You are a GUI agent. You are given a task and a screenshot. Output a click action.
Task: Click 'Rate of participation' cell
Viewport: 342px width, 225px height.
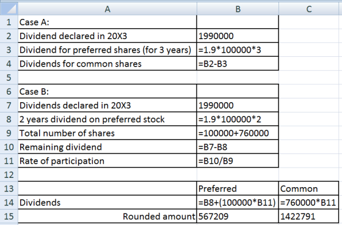pyautogui.click(x=107, y=161)
